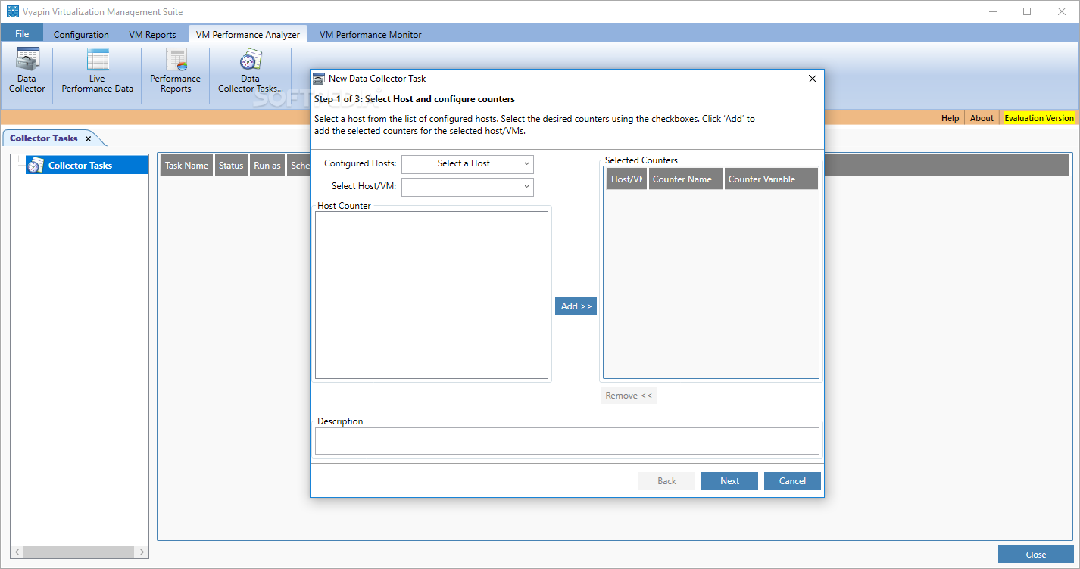This screenshot has height=569, width=1080.
Task: Click Next to continue the wizard
Action: [x=729, y=480]
